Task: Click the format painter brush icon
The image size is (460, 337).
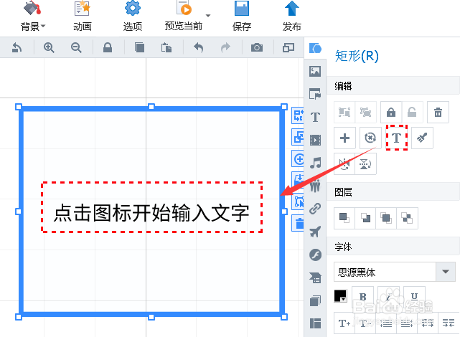Action: 422,138
